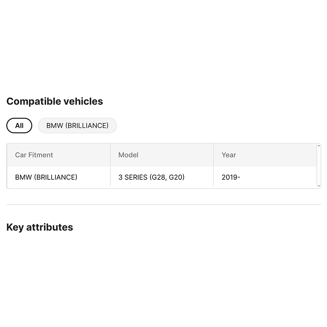Select the "All" vehicle filter pill

19,126
